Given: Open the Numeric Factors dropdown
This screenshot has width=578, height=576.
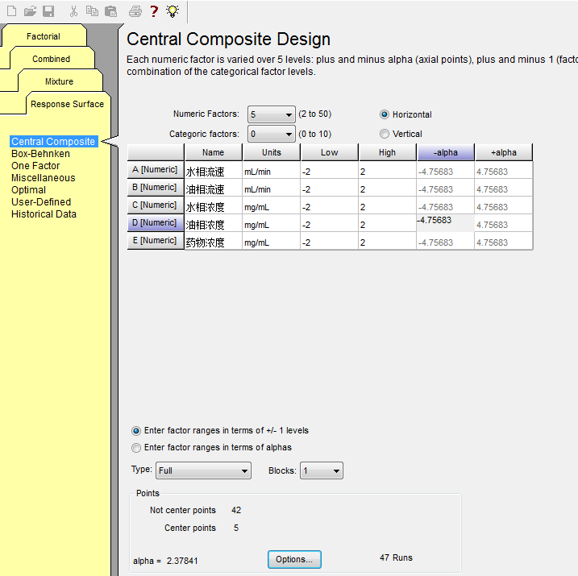Looking at the screenshot, I should coord(289,115).
